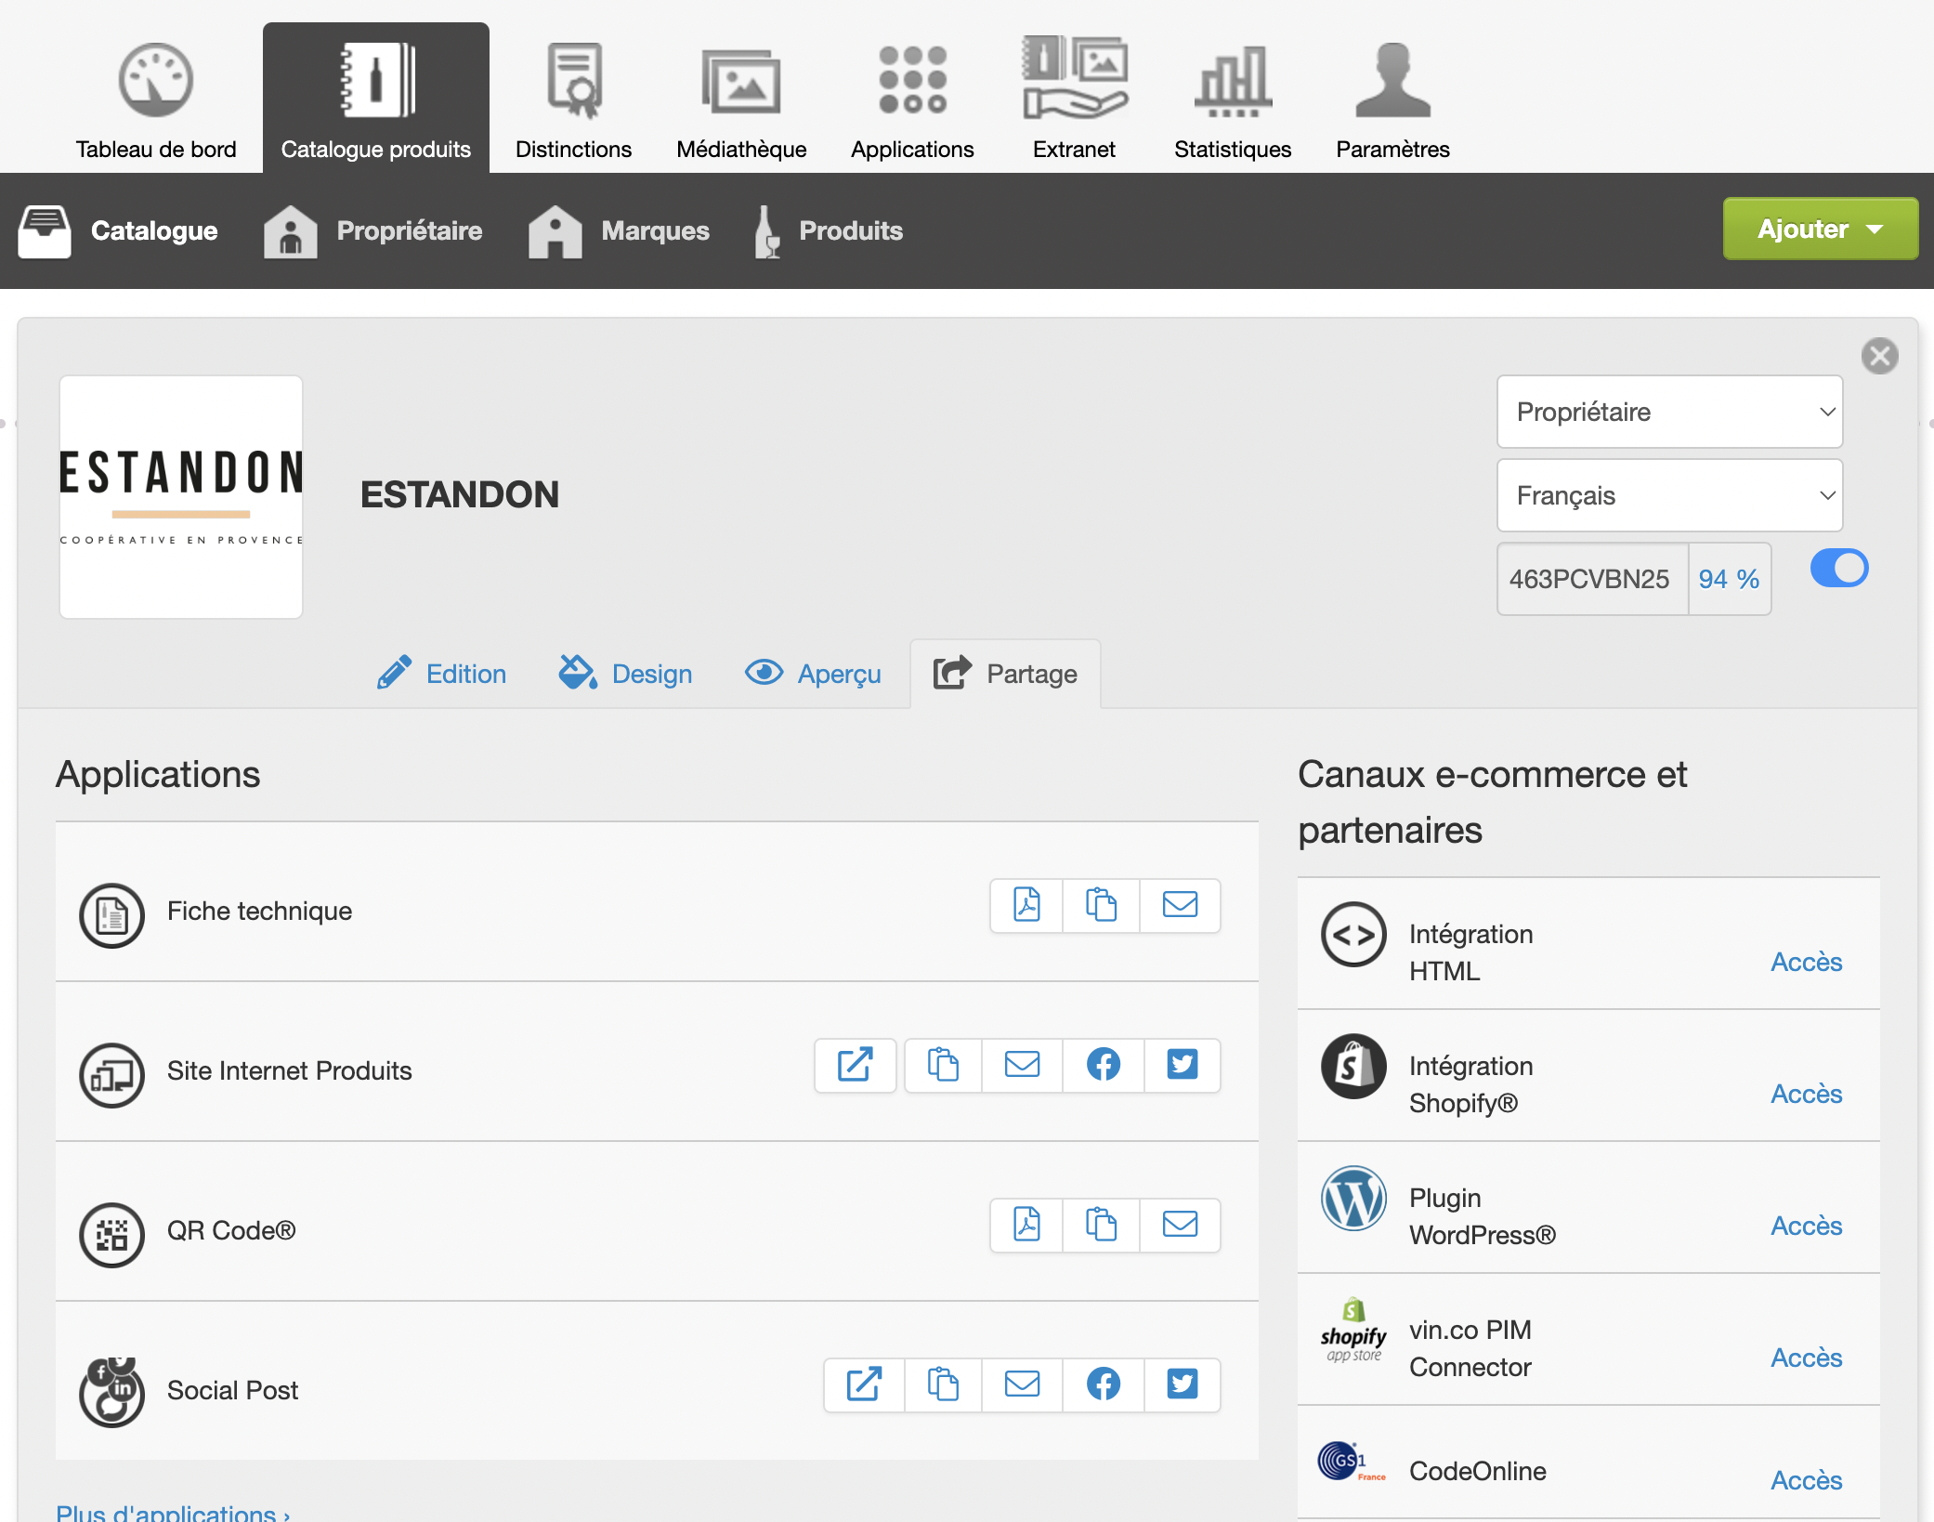
Task: Download Fiche technique as PDF
Action: [x=1026, y=904]
